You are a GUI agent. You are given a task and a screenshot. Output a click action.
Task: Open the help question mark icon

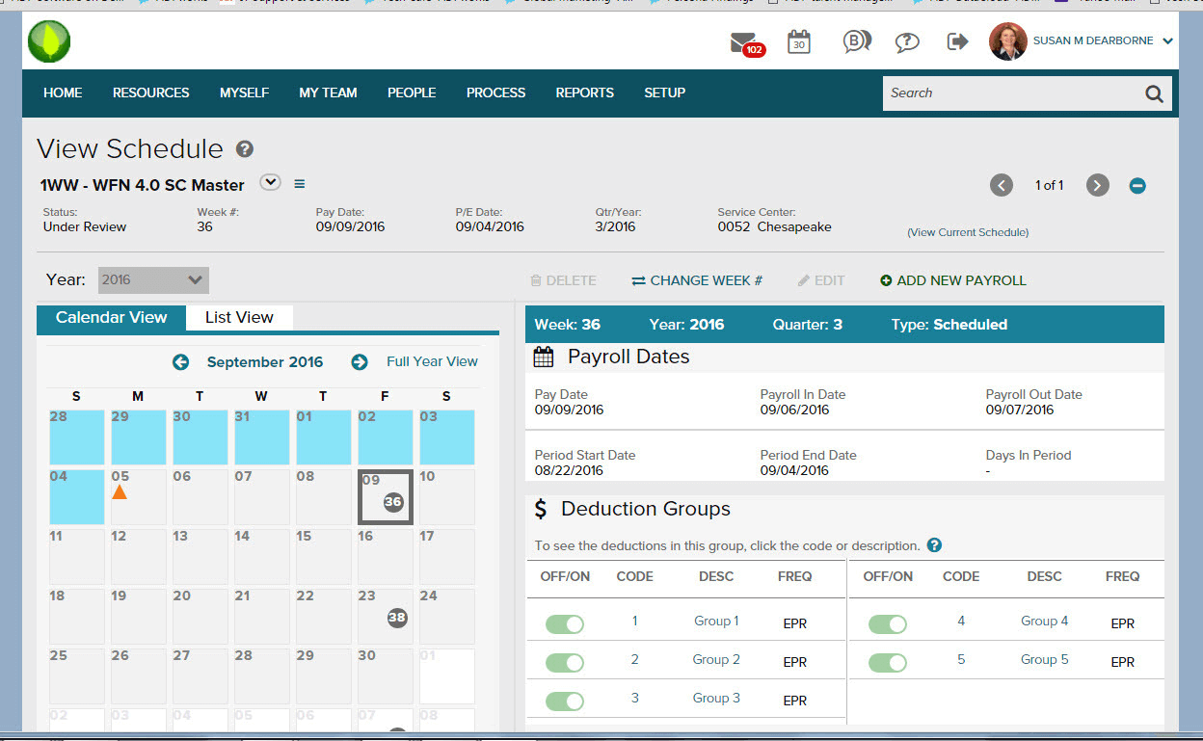[x=906, y=41]
